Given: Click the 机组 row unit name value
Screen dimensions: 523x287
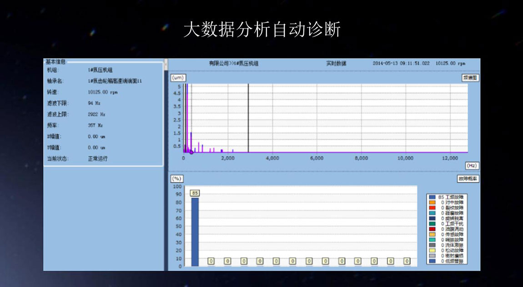Looking at the screenshot, I should tap(100, 70).
